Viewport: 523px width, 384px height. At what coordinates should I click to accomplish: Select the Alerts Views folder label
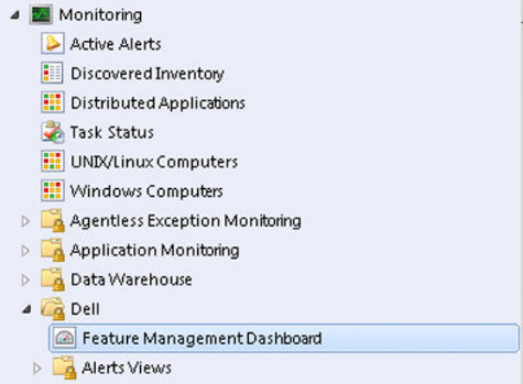127,368
